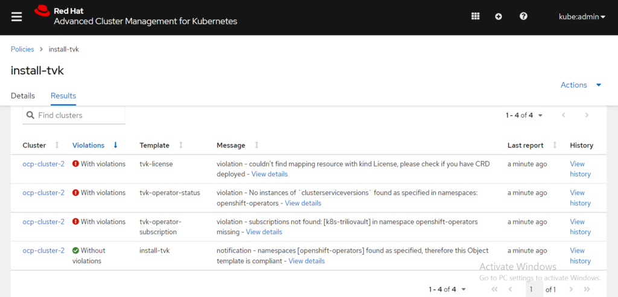Switch to the Details tab
Screen dimensions: 618x297
(23, 96)
